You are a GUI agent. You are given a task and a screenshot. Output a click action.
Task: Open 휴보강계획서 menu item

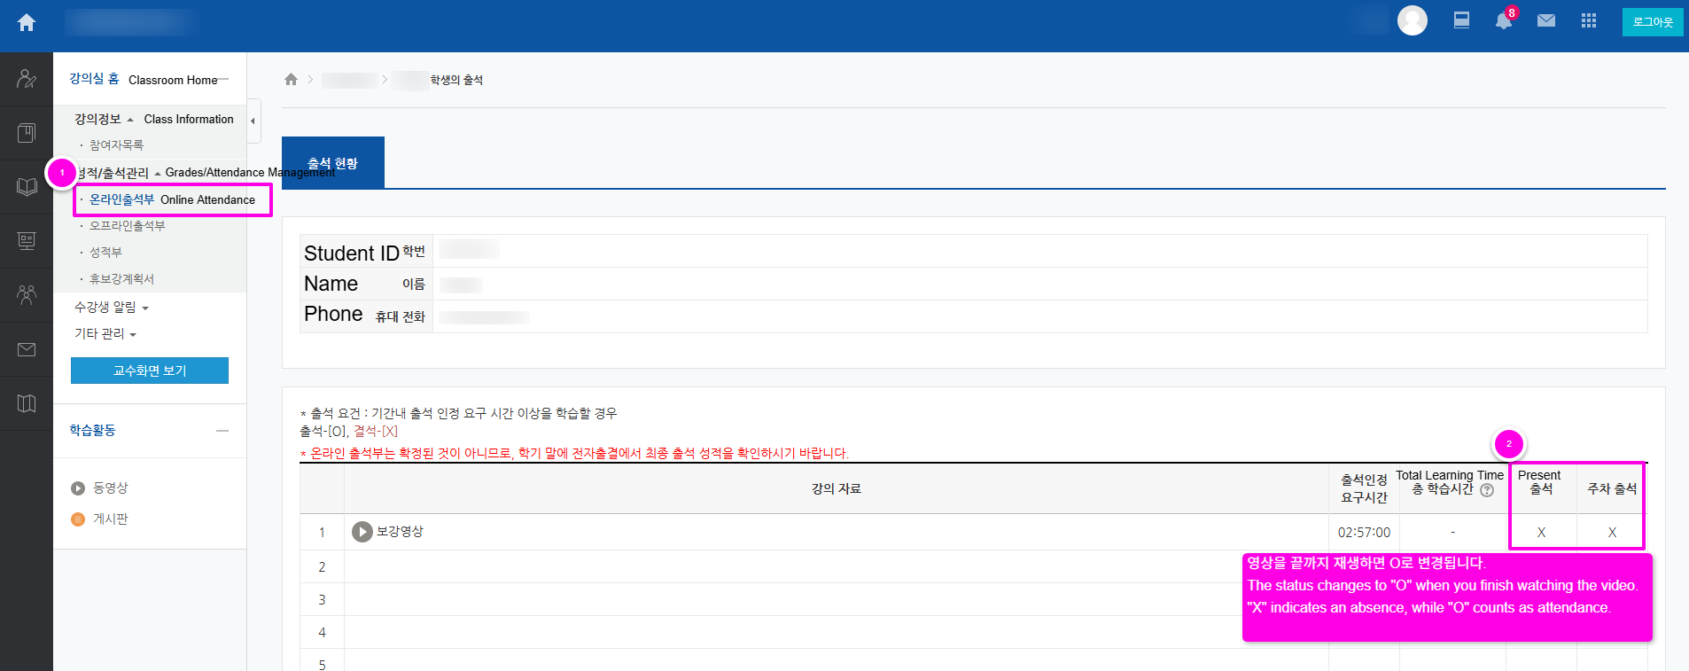coord(121,278)
